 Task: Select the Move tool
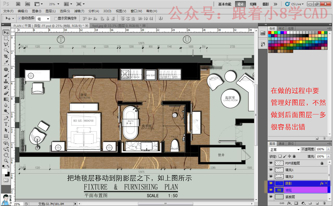[6, 32]
